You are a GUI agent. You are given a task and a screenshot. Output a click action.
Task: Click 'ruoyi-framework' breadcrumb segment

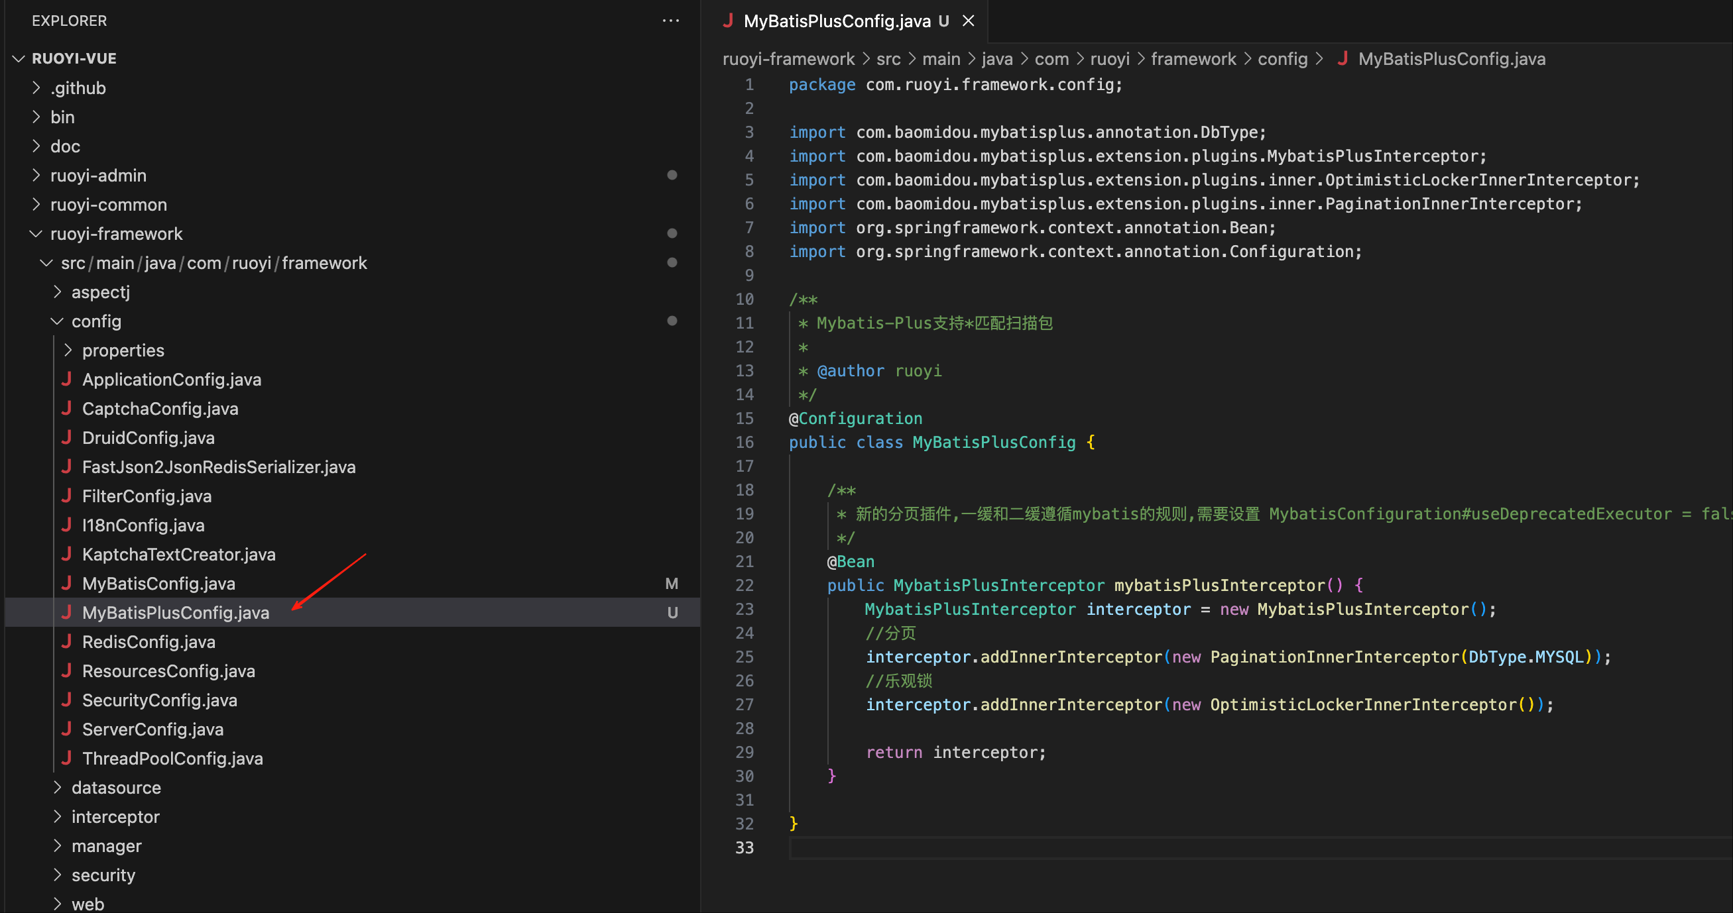(788, 59)
